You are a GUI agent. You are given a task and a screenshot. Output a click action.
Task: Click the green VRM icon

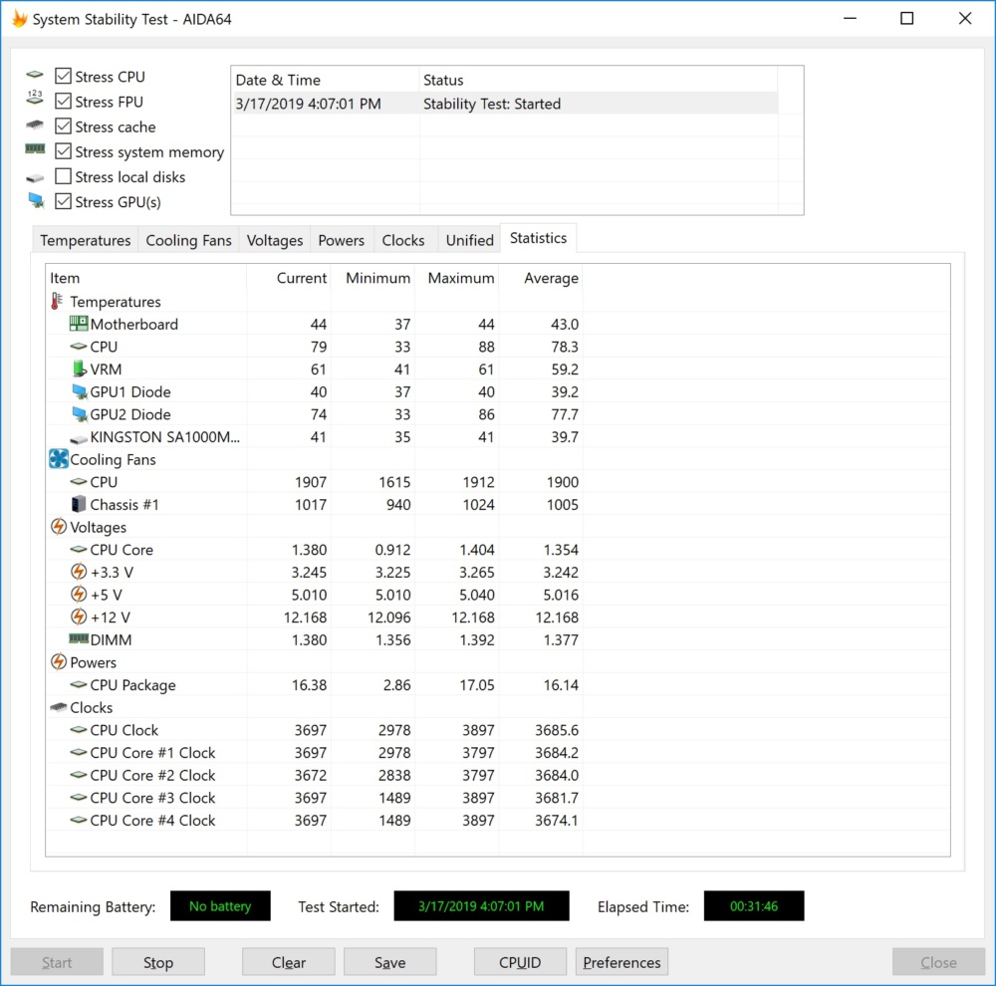[x=79, y=369]
